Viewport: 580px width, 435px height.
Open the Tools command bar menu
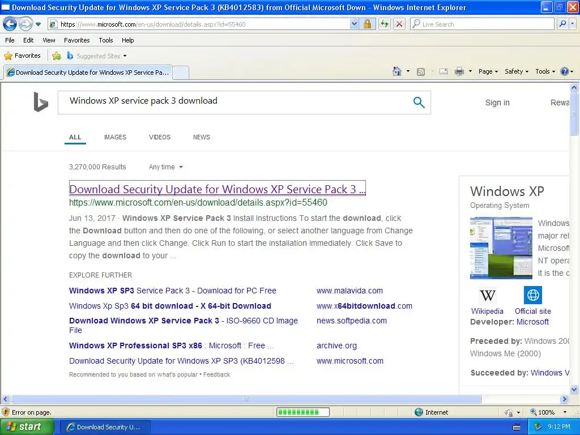[545, 71]
